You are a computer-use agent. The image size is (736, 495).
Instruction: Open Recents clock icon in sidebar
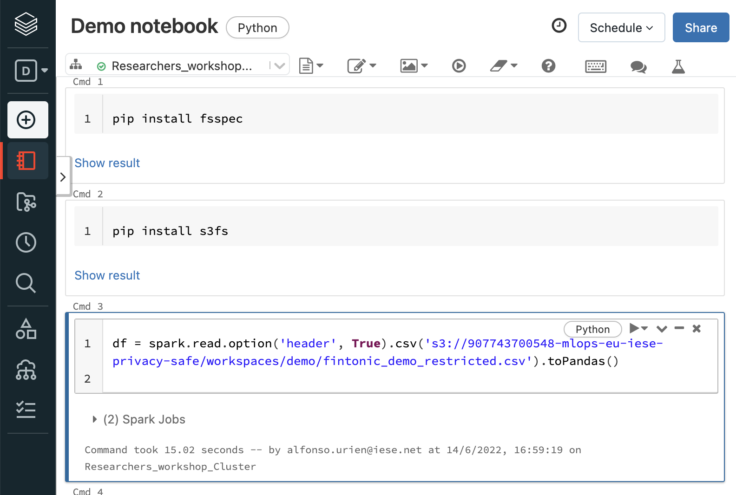pyautogui.click(x=26, y=242)
